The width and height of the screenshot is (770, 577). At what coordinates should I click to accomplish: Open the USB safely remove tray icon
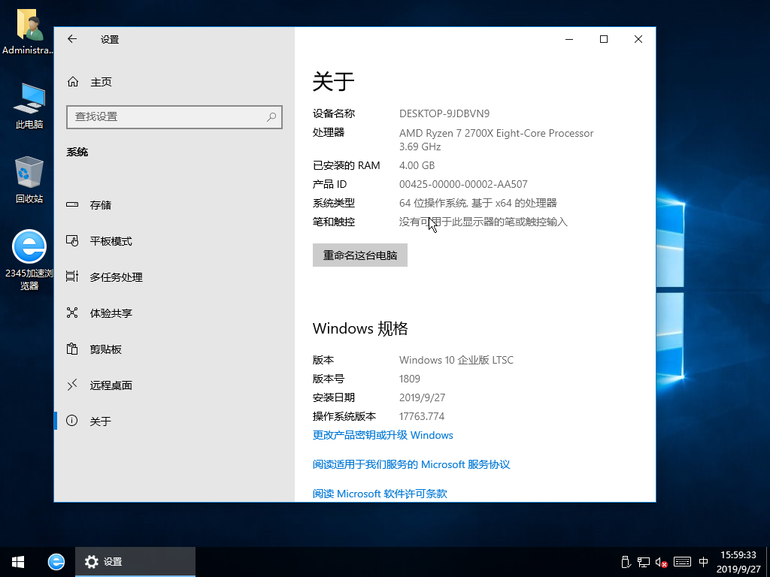pyautogui.click(x=626, y=562)
